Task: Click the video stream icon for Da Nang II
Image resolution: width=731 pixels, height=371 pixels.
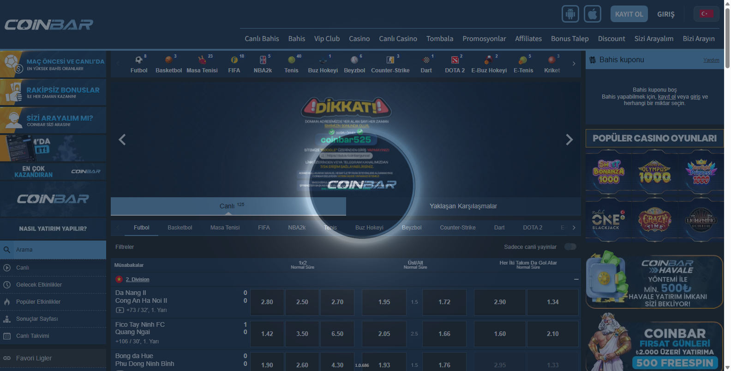Action: point(120,310)
